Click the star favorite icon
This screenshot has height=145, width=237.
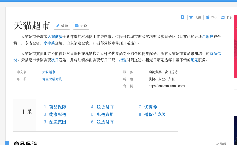191,17
